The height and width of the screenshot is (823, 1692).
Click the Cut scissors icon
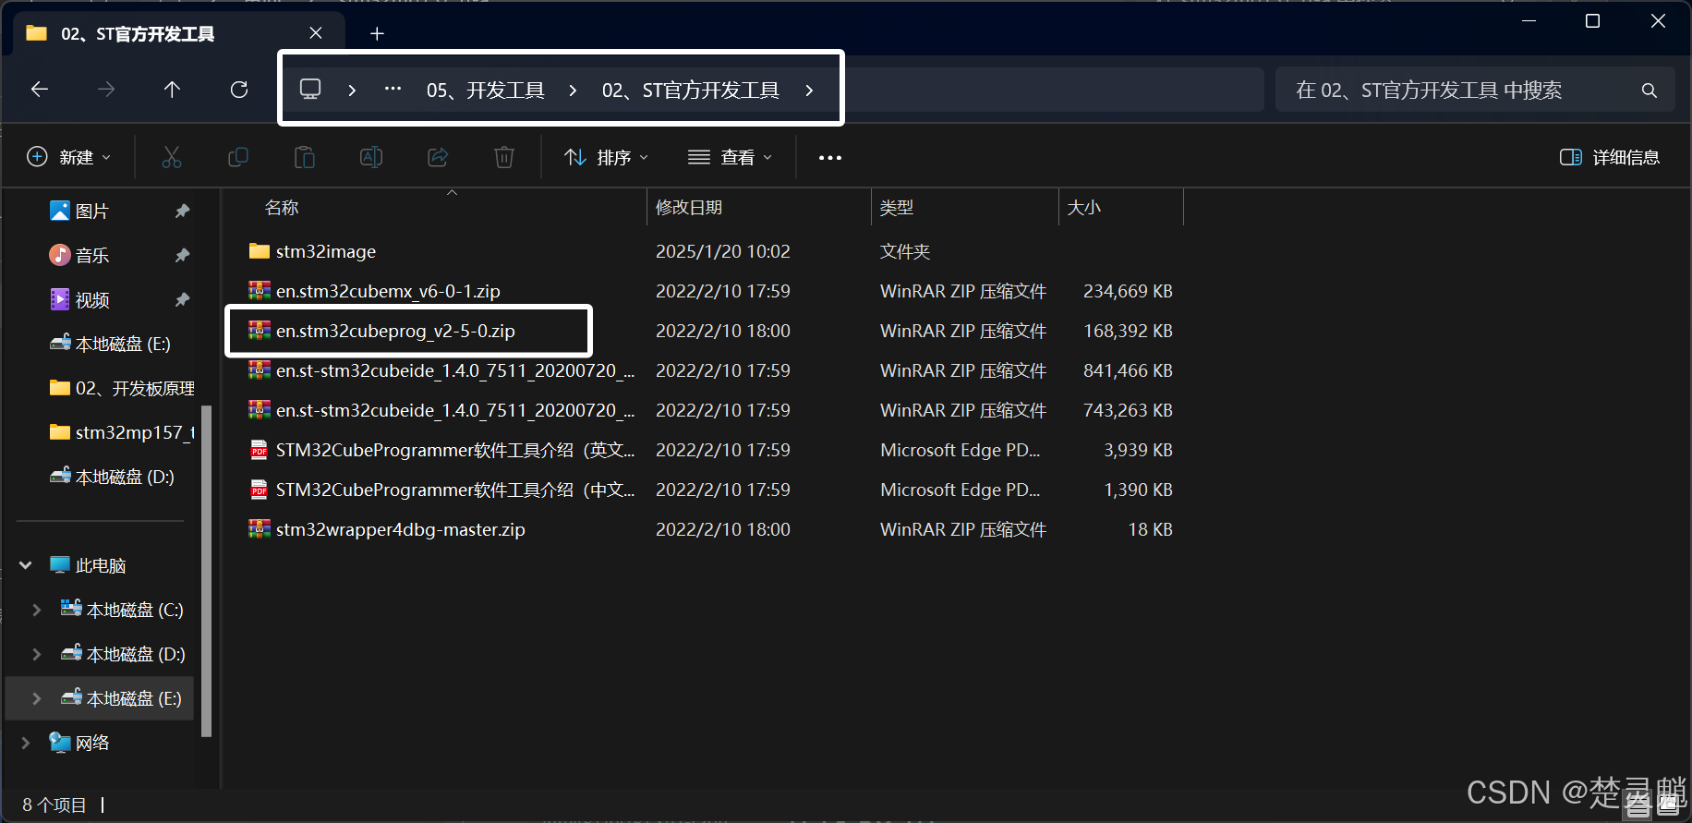pos(172,157)
